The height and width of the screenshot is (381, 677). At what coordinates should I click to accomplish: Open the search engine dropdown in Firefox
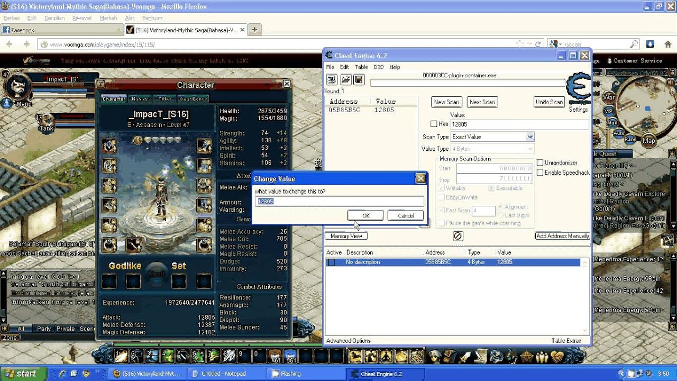[x=555, y=44]
